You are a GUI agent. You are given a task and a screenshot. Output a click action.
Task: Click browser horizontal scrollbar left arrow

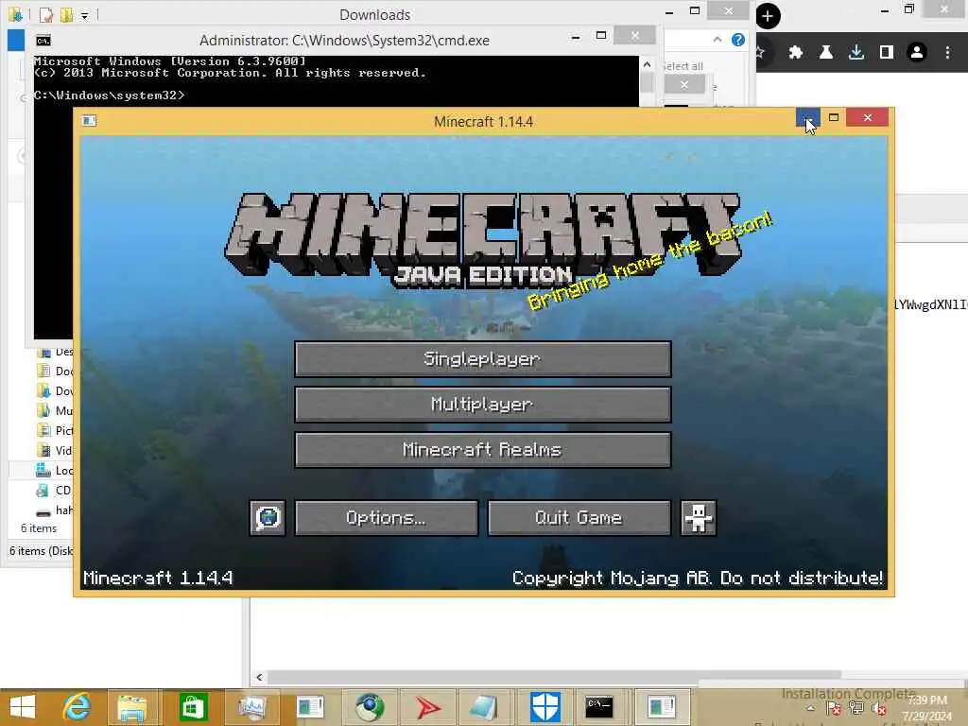[259, 677]
